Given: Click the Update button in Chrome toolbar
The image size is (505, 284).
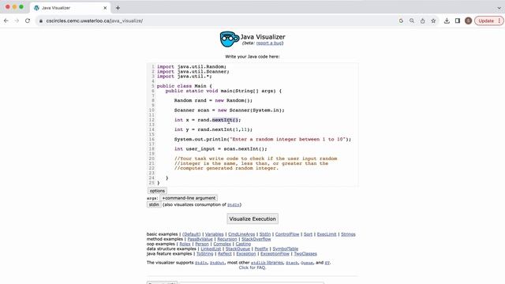Looking at the screenshot, I should [486, 21].
